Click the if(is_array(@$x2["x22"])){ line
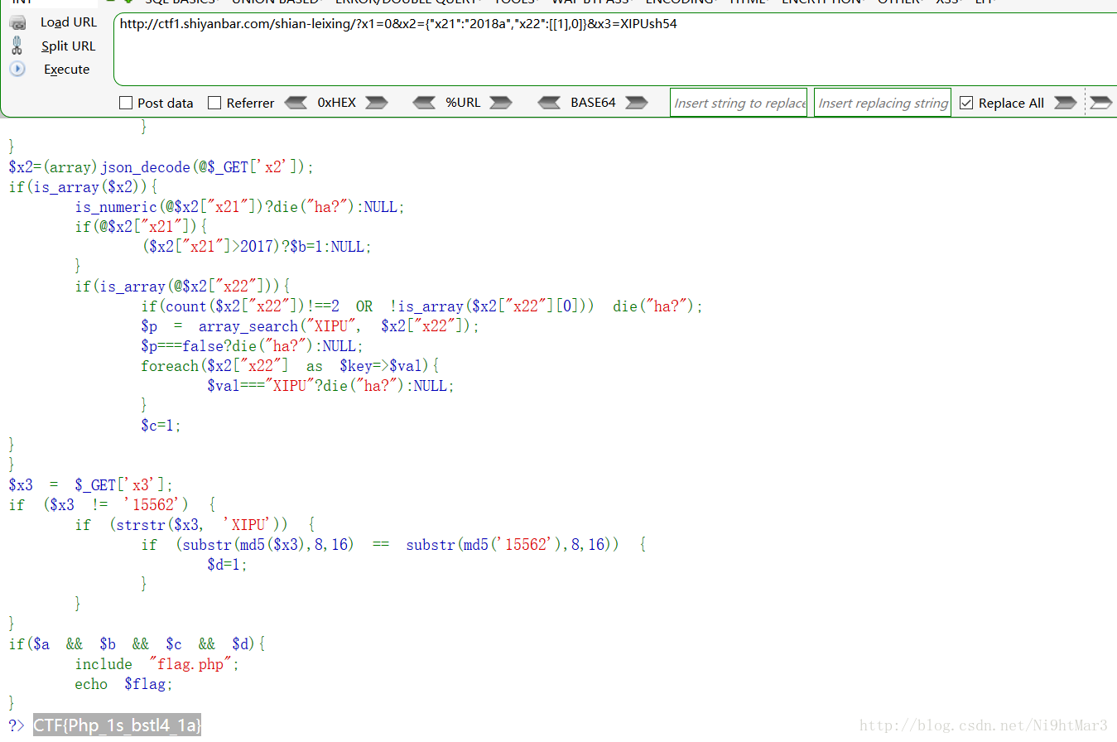 182,287
